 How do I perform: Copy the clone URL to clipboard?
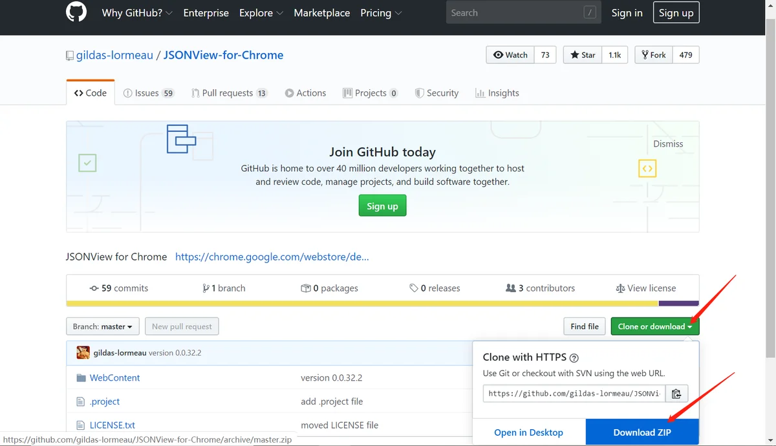[676, 393]
